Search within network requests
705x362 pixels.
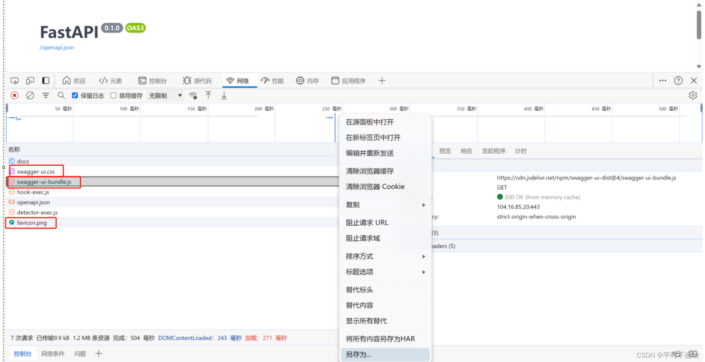pyautogui.click(x=61, y=95)
